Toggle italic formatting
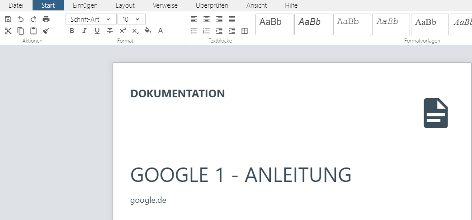472x220 pixels. tap(84, 30)
